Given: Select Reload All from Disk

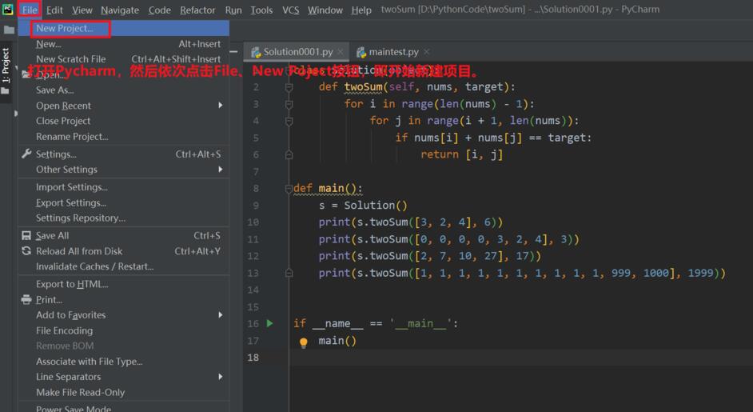Looking at the screenshot, I should tap(123, 251).
